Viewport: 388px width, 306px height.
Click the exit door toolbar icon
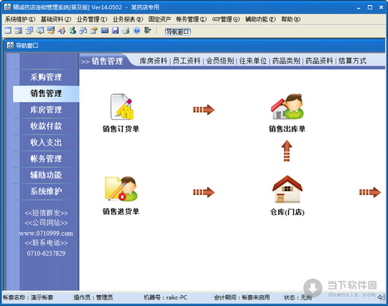coord(147,30)
